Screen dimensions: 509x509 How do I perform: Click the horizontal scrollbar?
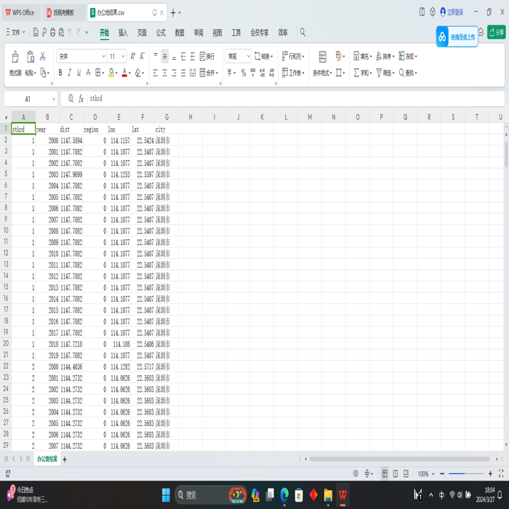[400, 459]
